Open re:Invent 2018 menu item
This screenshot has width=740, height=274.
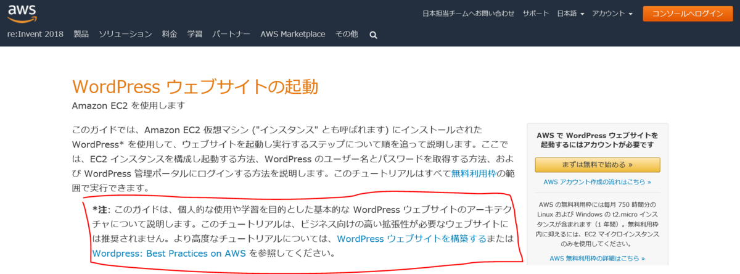(x=36, y=34)
